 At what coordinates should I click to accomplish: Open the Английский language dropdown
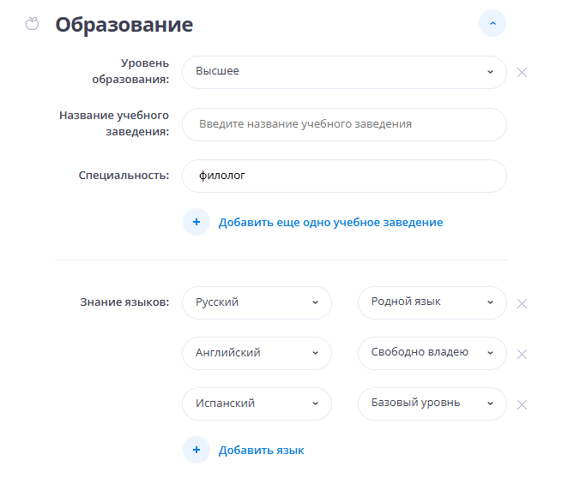coord(257,353)
